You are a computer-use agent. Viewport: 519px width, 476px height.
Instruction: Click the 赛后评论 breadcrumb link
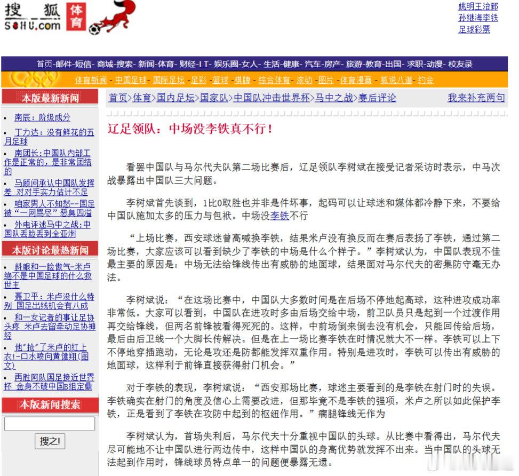[377, 98]
